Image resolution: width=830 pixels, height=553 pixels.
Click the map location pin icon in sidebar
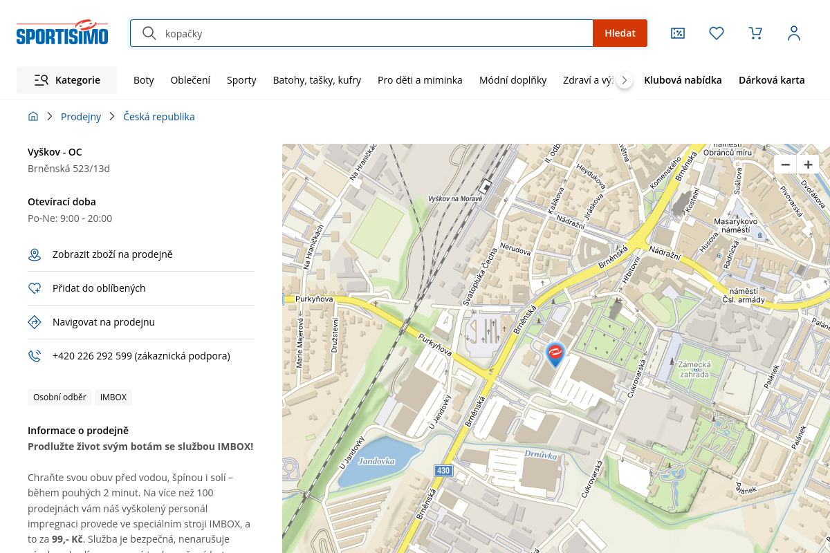click(35, 255)
